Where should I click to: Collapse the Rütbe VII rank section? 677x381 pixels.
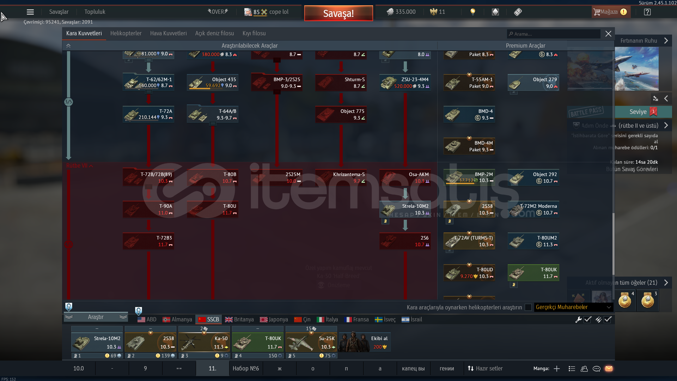(80, 166)
